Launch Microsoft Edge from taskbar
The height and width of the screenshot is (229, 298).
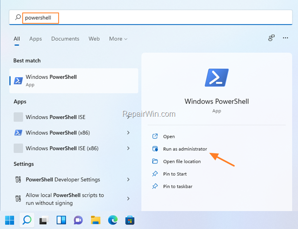pyautogui.click(x=112, y=220)
